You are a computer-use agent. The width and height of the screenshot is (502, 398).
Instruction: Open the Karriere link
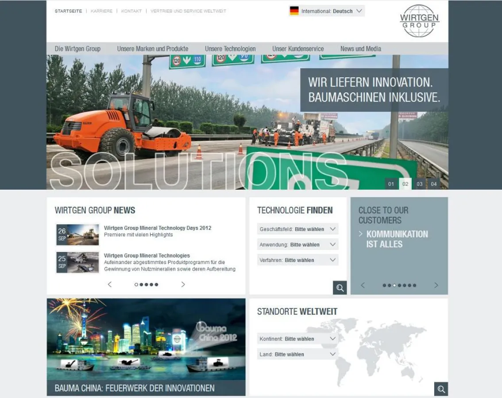pyautogui.click(x=101, y=11)
